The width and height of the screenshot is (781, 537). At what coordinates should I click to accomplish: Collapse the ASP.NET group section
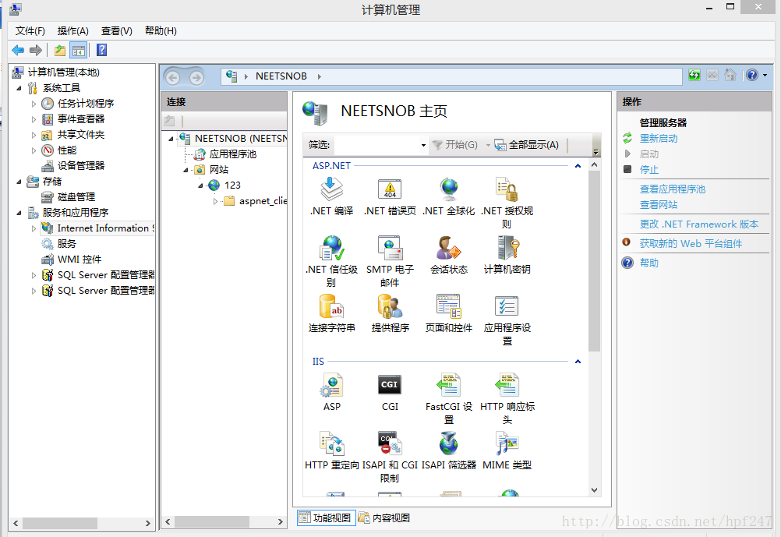[x=578, y=166]
